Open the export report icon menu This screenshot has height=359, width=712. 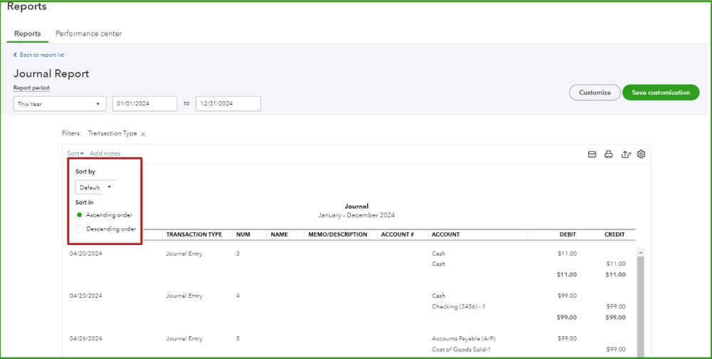pos(626,154)
